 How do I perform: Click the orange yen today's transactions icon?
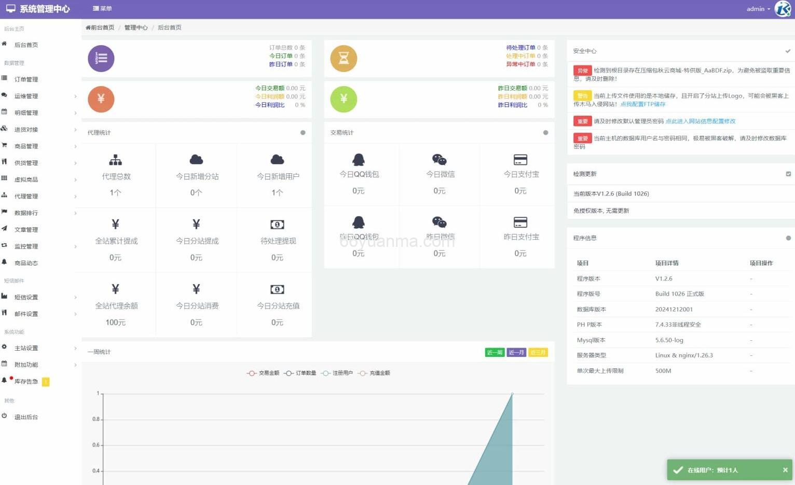click(x=101, y=99)
